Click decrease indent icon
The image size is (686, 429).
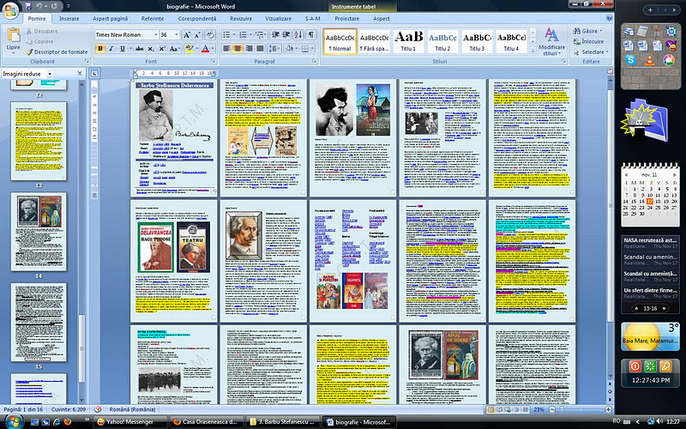click(275, 34)
